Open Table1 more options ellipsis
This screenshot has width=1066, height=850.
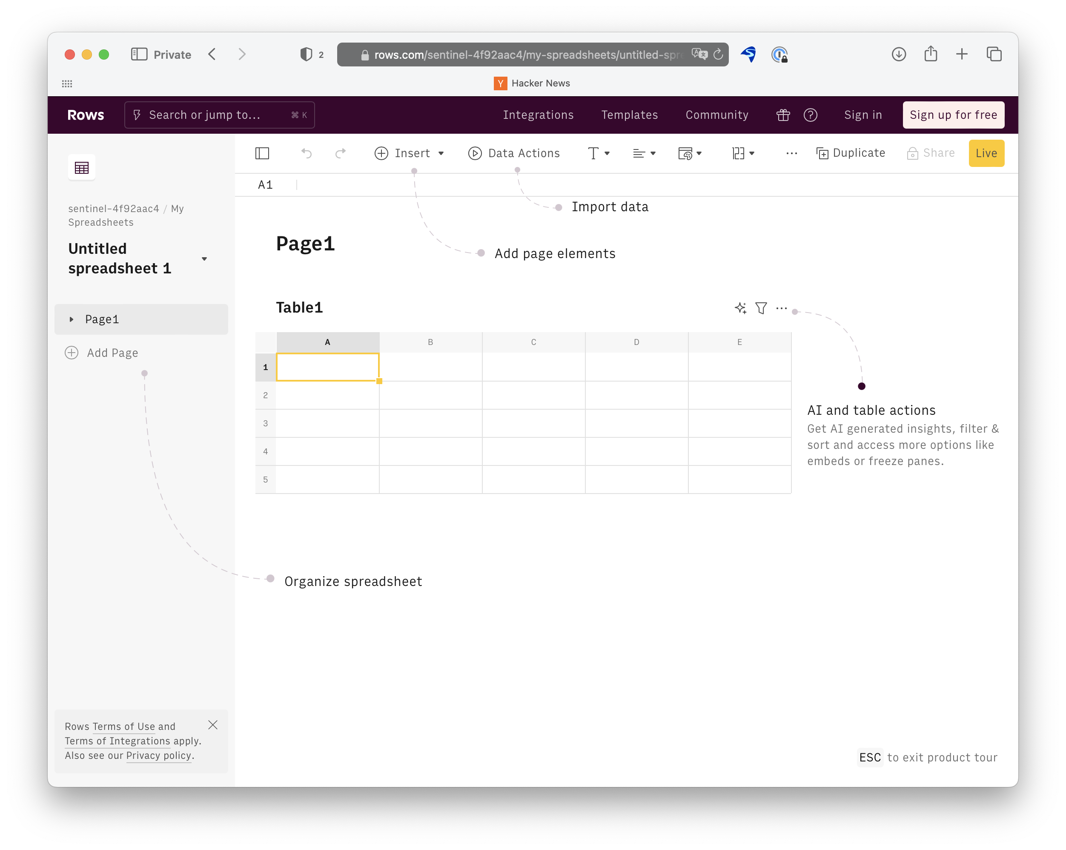coord(781,308)
